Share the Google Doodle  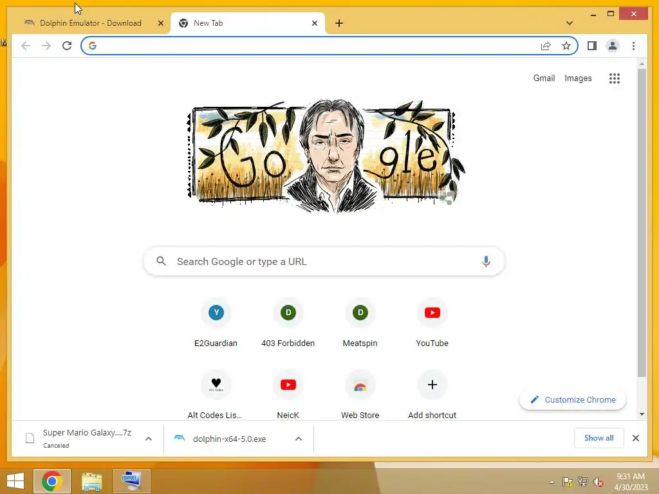[x=447, y=197]
